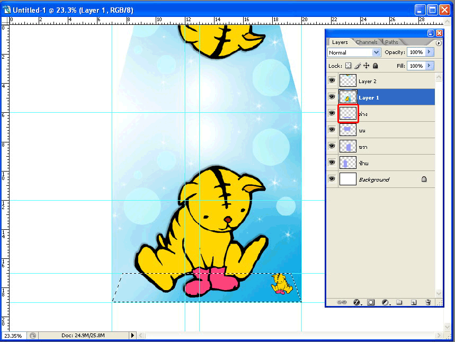Viewport: 455px width, 342px height.
Task: Switch to the Paths tab
Action: click(x=391, y=42)
